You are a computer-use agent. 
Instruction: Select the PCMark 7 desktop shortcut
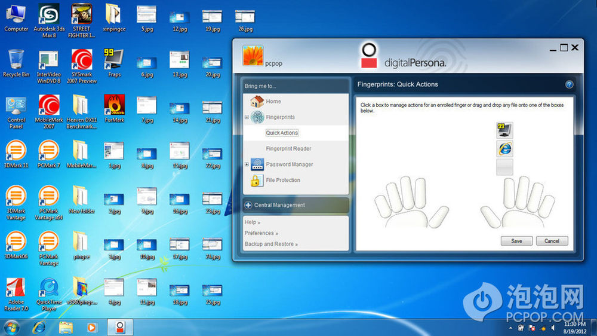tap(49, 154)
